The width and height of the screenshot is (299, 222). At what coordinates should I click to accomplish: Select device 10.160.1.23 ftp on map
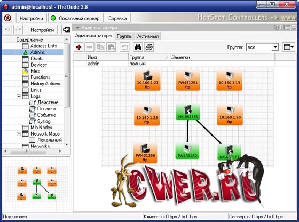(147, 115)
